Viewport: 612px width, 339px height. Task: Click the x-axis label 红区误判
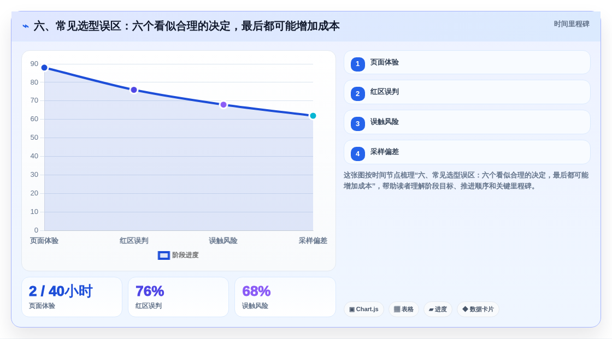point(134,241)
